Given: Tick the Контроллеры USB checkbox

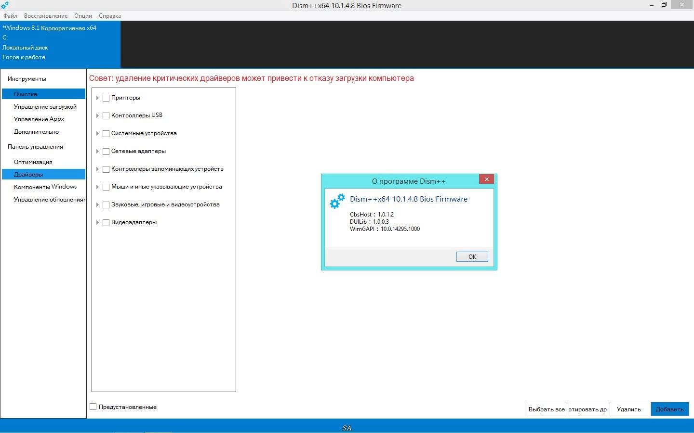Looking at the screenshot, I should pyautogui.click(x=106, y=116).
